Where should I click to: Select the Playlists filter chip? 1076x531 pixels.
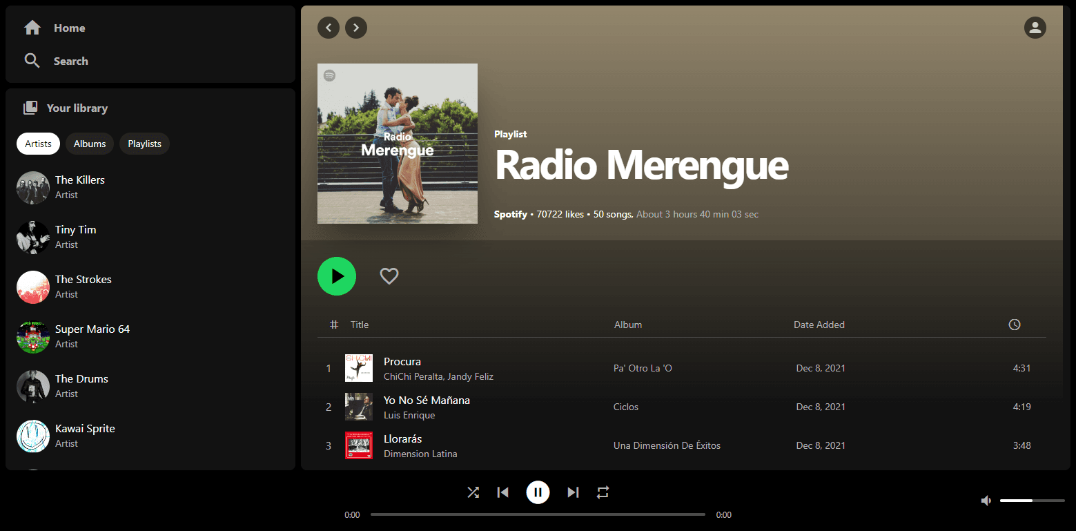145,144
